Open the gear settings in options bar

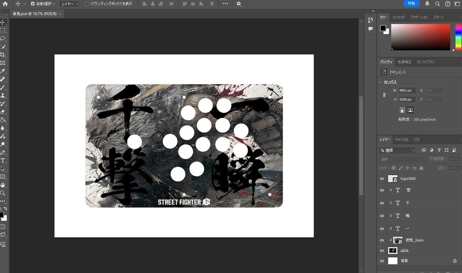[239, 4]
